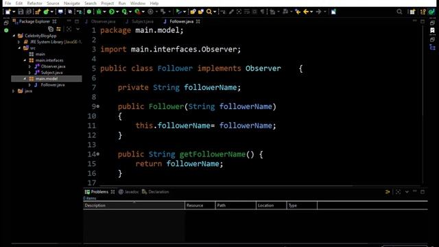
Task: Click the grey Forward navigation arrow
Action: (318, 12)
